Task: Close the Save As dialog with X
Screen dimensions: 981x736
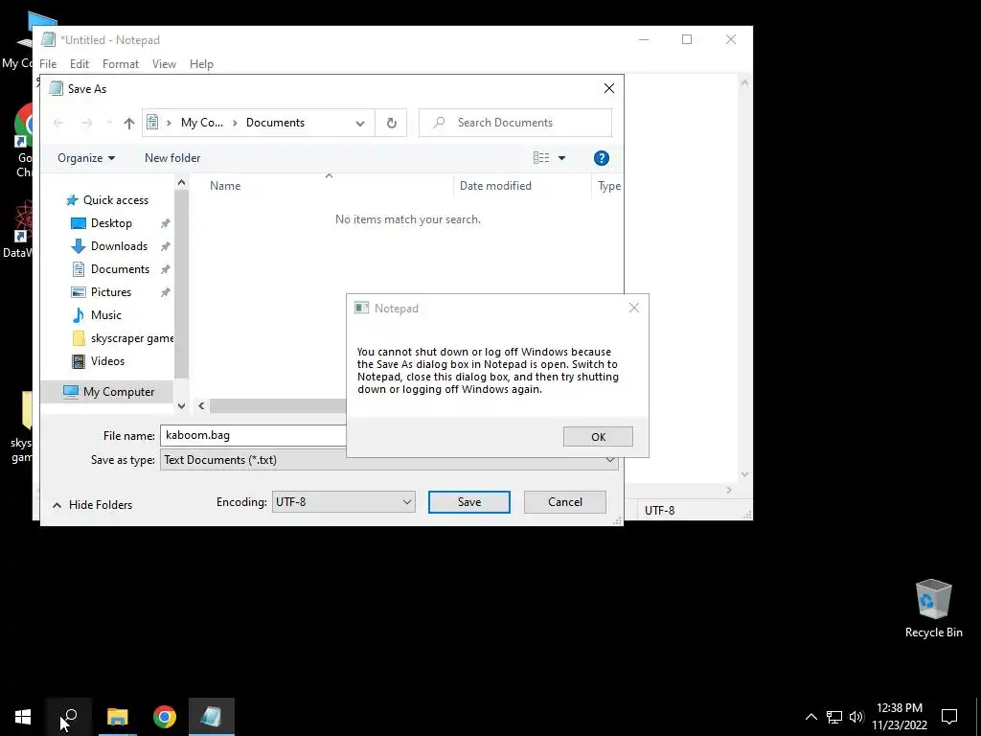Action: [x=608, y=88]
